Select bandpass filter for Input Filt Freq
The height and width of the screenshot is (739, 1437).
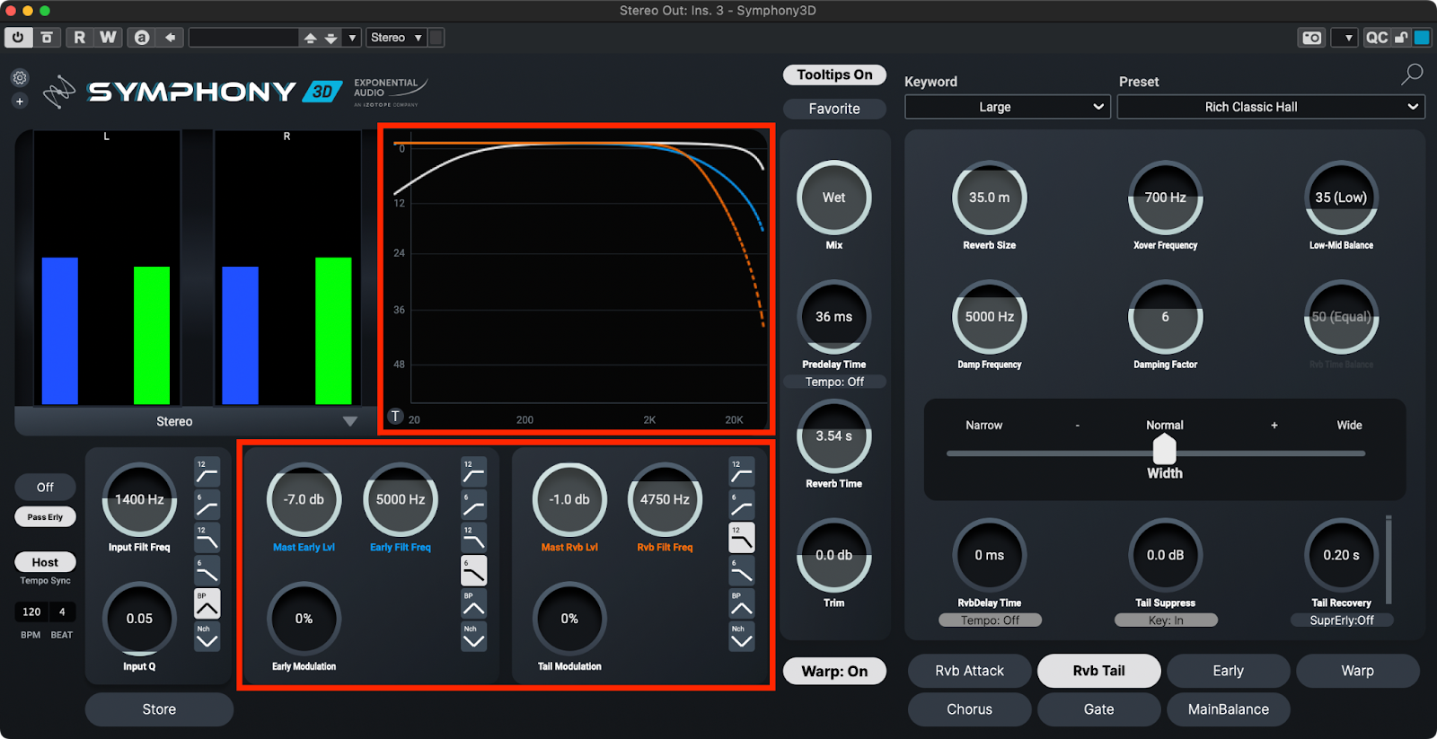pyautogui.click(x=207, y=604)
